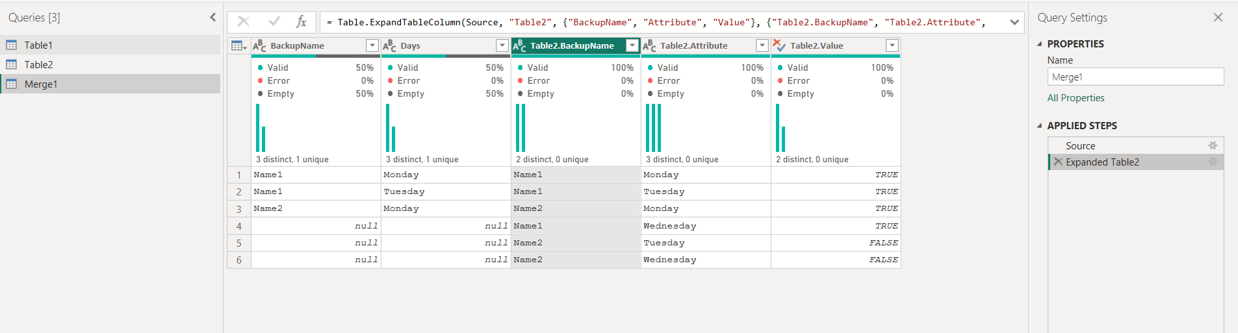This screenshot has width=1238, height=333.
Task: Delete the Expanded Table2 step with X
Action: coord(1058,162)
